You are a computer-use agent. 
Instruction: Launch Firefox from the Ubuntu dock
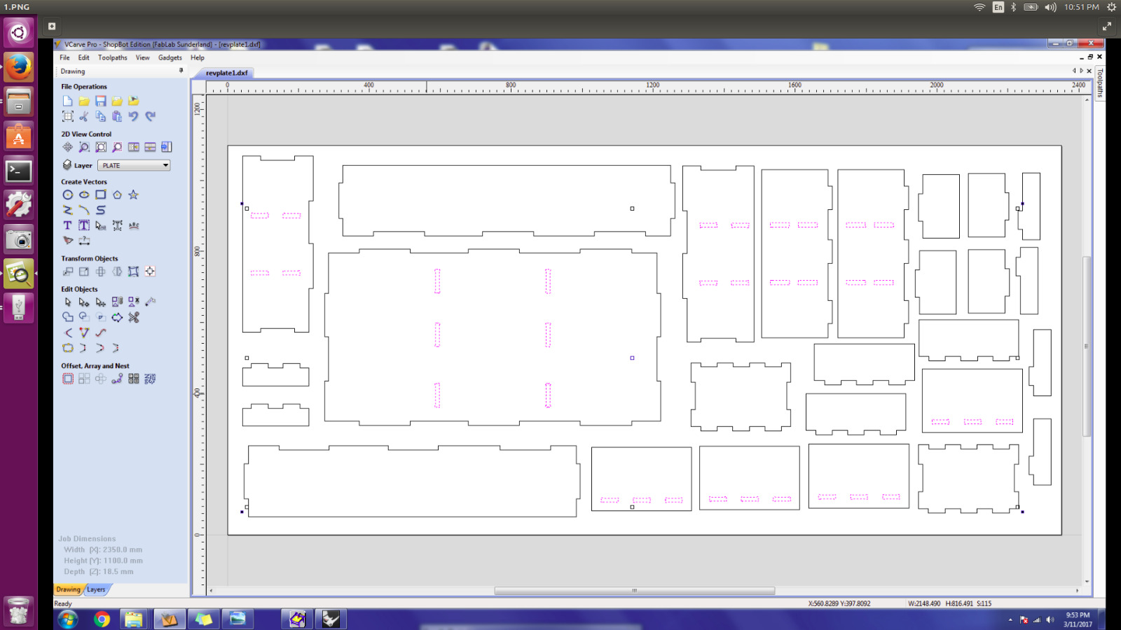(19, 67)
